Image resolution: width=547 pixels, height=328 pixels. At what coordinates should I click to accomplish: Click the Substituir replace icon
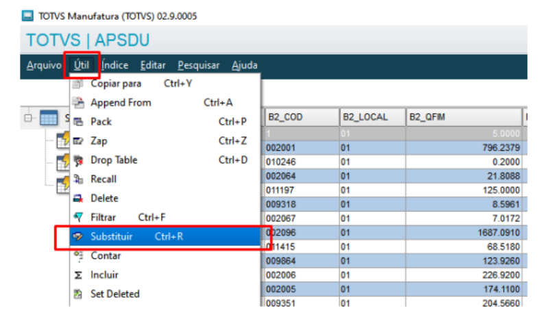tap(78, 237)
